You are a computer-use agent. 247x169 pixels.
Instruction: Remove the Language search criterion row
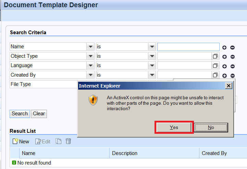pyautogui.click(x=233, y=66)
